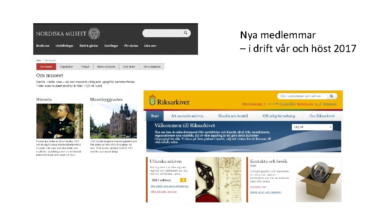Click the Utforska arkiven heading

coord(166,161)
